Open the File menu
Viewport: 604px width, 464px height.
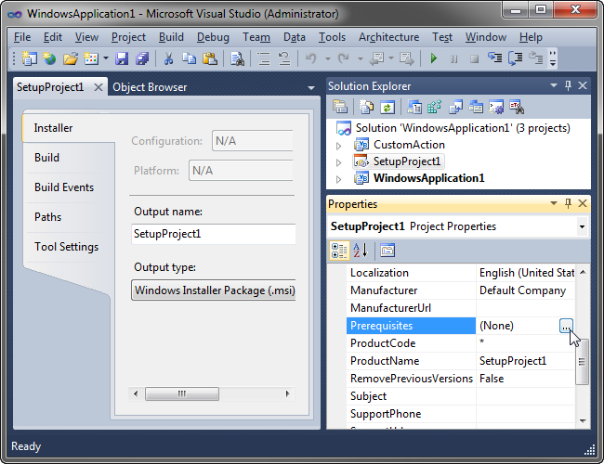(x=22, y=37)
